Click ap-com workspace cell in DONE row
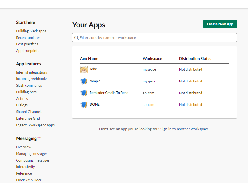Screen dimensions: 248x183 tap(148, 105)
